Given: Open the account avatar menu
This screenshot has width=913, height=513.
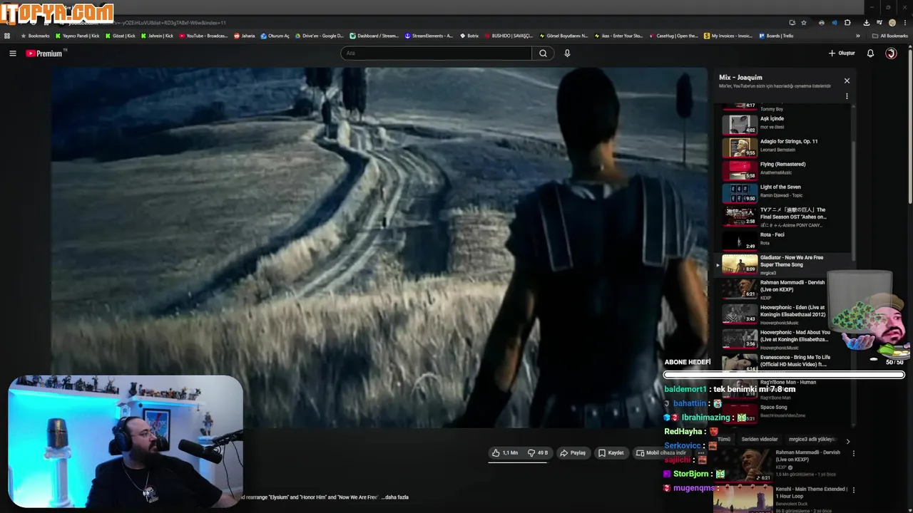Looking at the screenshot, I should (891, 53).
